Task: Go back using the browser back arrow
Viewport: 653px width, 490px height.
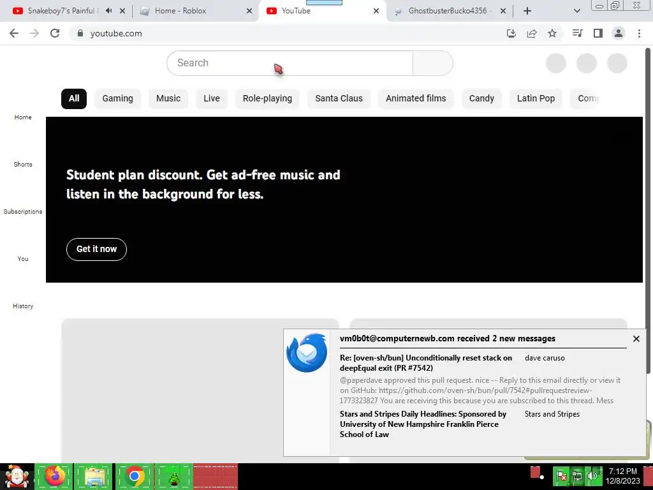Action: click(14, 33)
